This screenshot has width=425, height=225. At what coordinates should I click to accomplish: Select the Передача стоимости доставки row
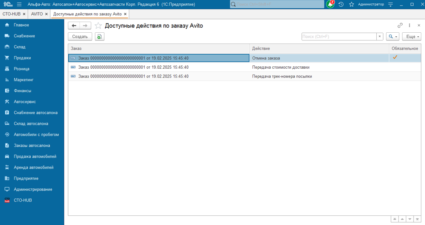point(245,67)
